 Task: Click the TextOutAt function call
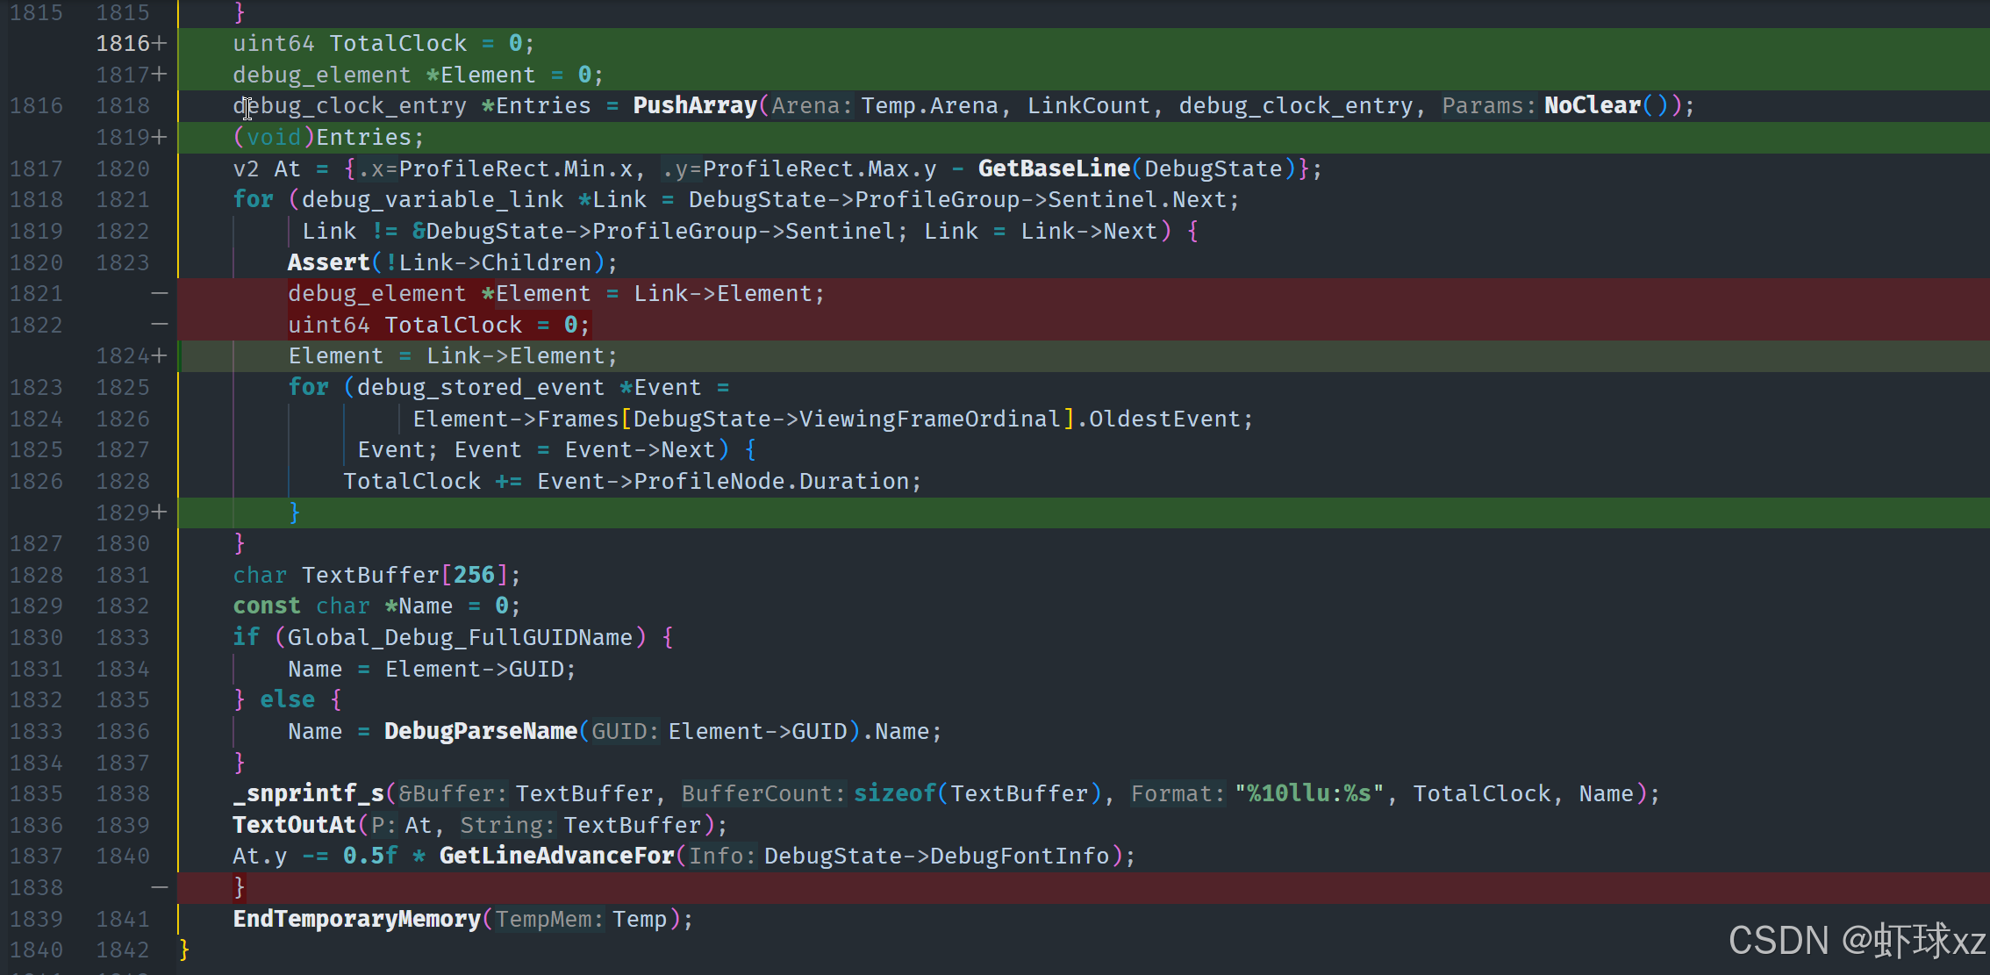tap(294, 825)
